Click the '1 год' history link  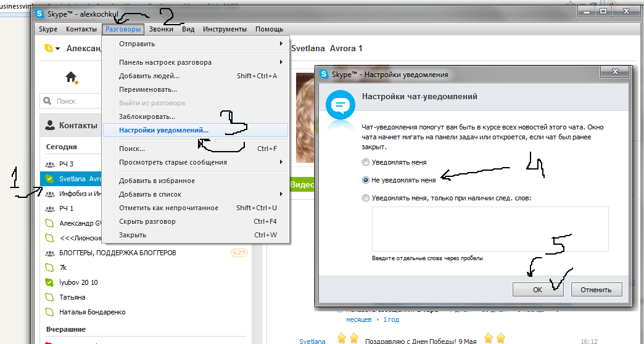pos(391,319)
